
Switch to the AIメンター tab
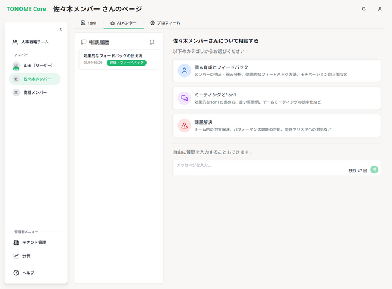click(x=124, y=23)
